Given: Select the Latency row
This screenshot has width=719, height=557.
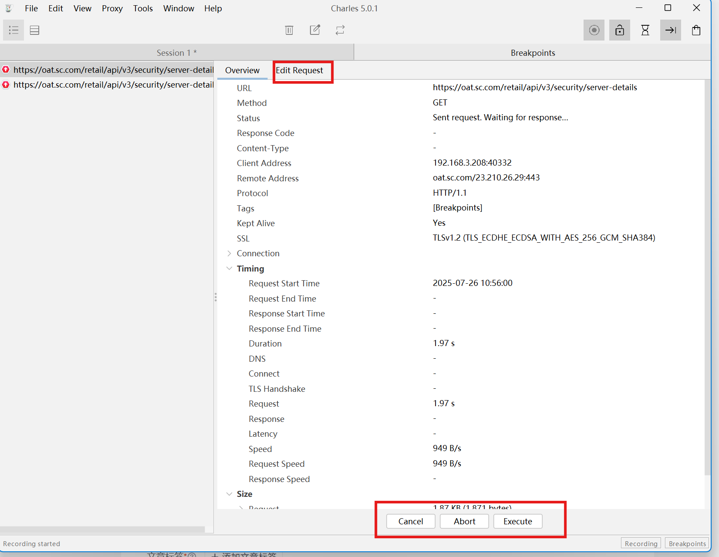Looking at the screenshot, I should [x=461, y=434].
